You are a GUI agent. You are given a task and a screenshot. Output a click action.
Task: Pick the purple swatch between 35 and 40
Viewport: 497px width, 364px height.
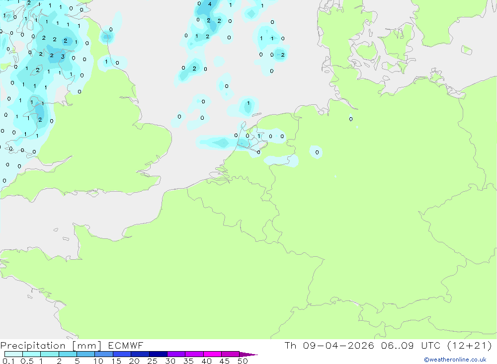tap(194, 354)
